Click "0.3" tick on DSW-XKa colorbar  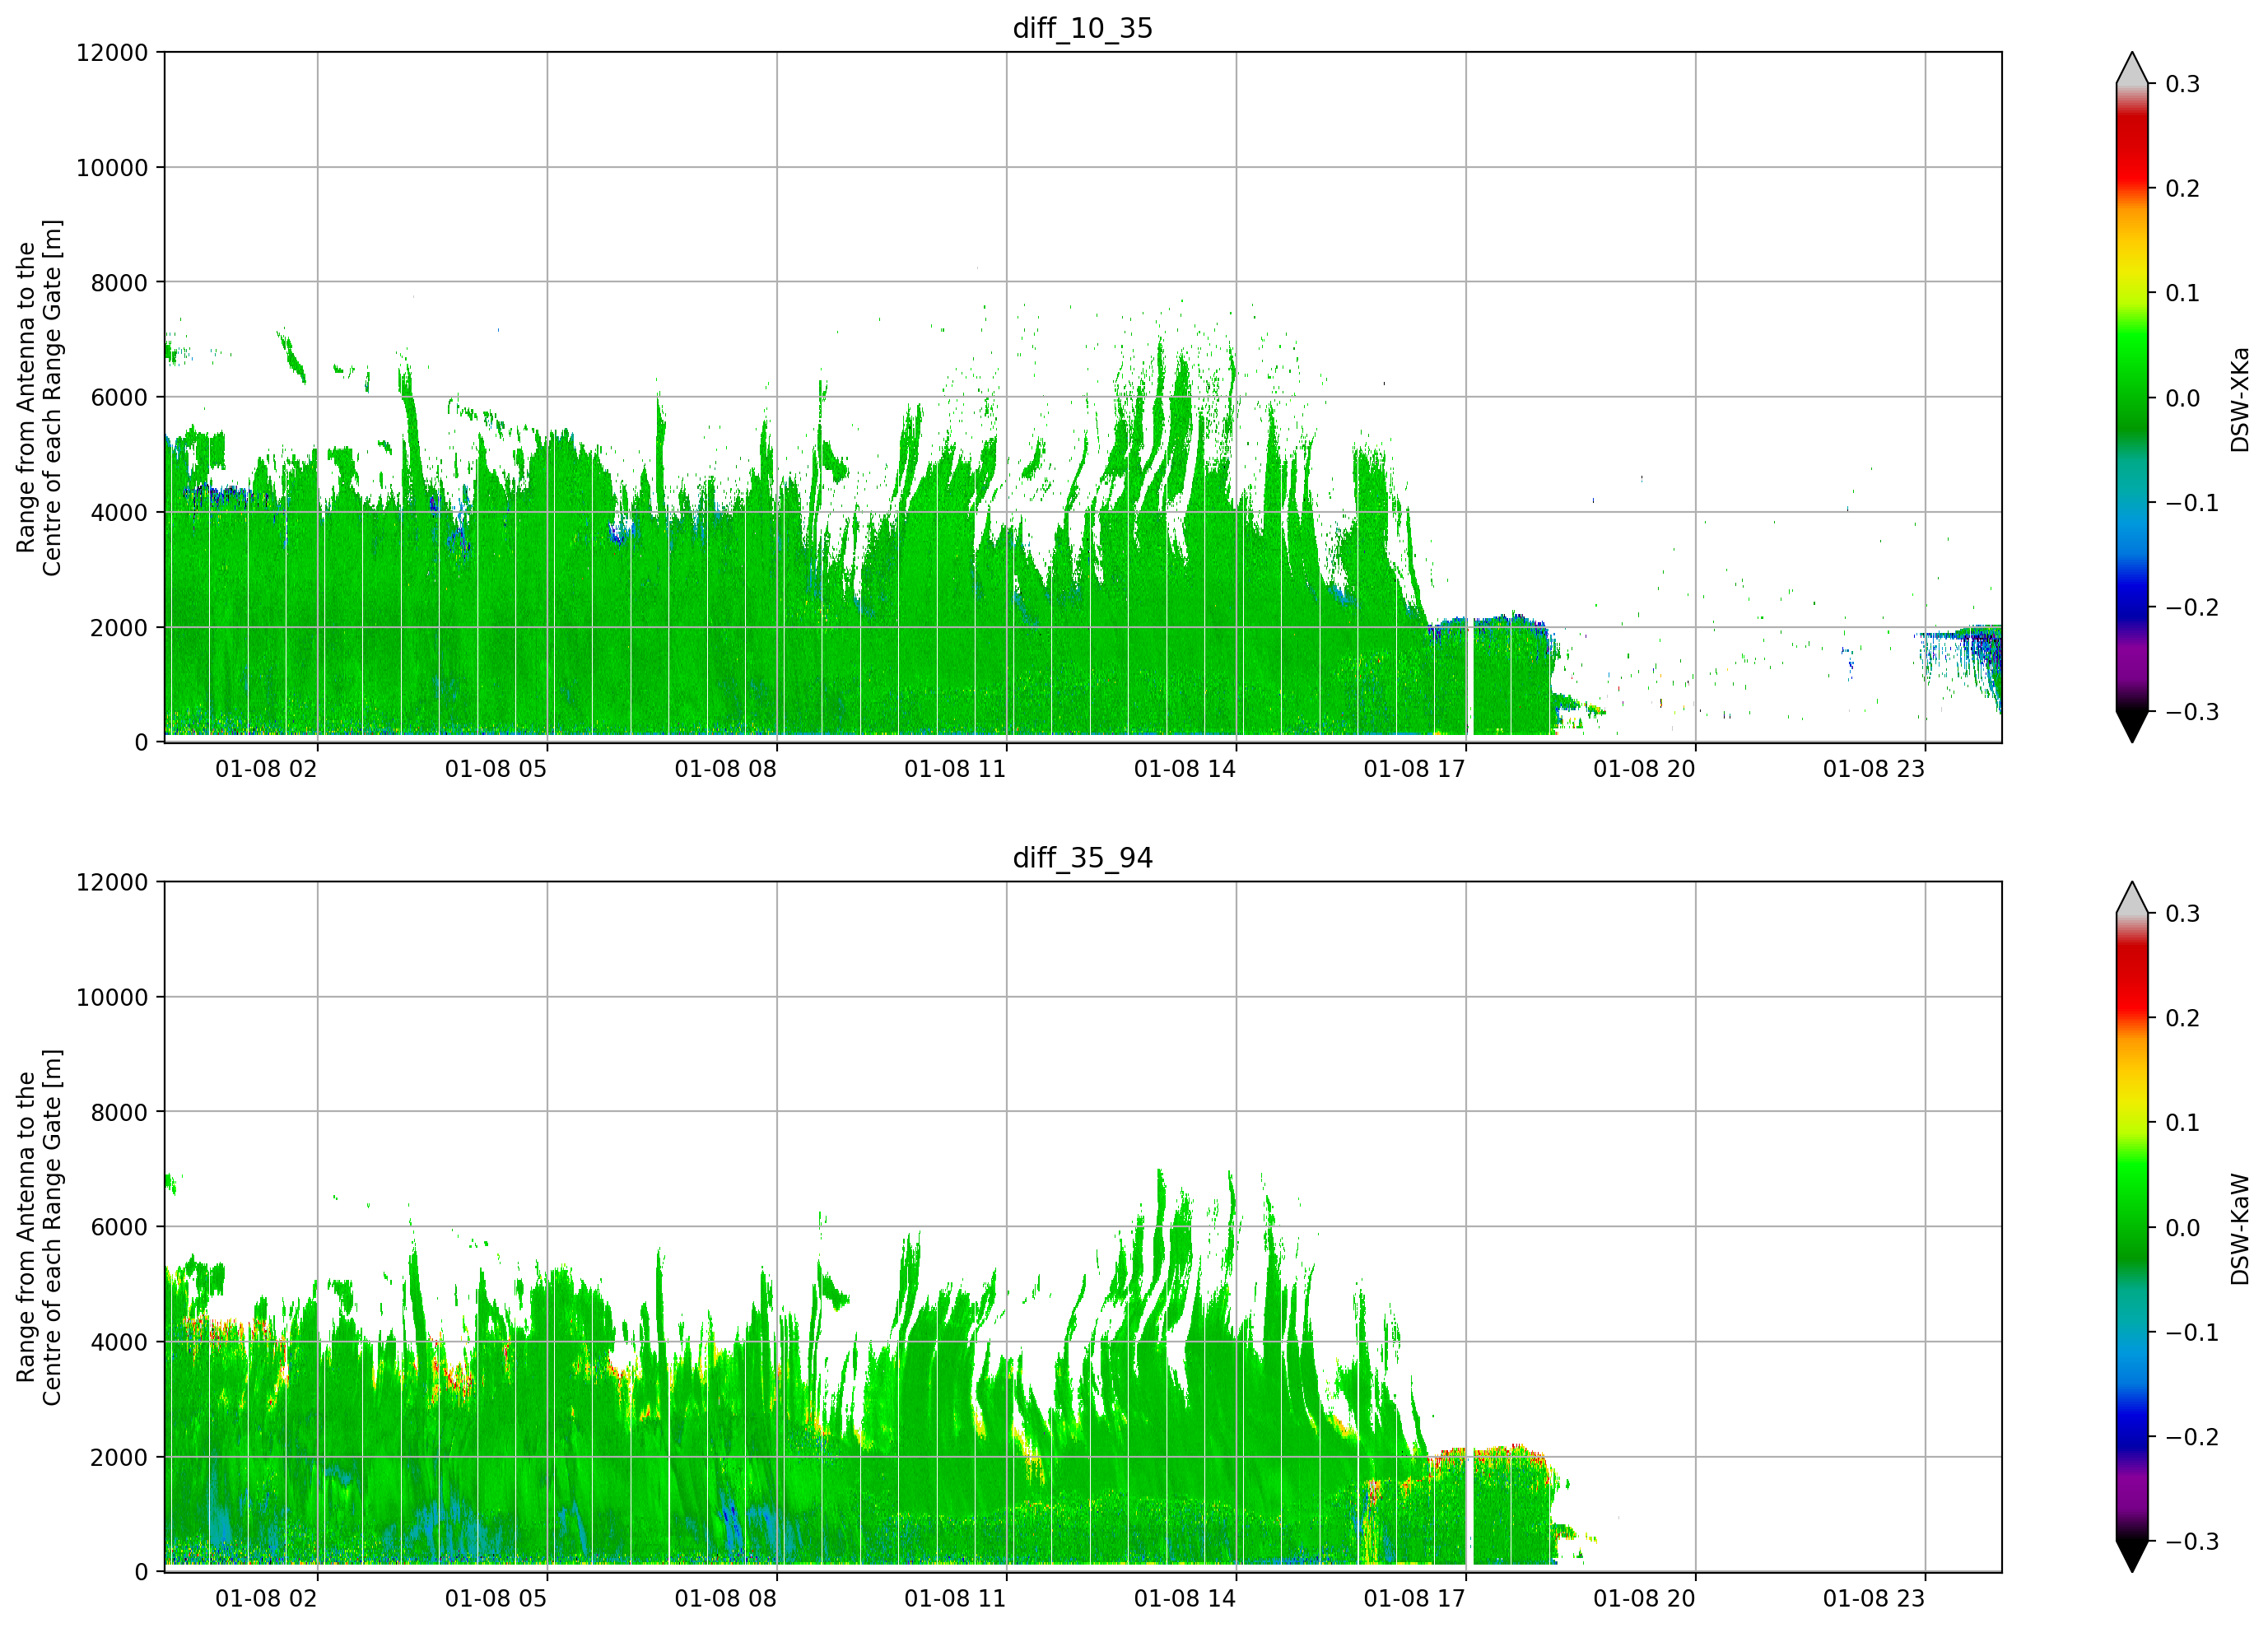coord(2183,84)
